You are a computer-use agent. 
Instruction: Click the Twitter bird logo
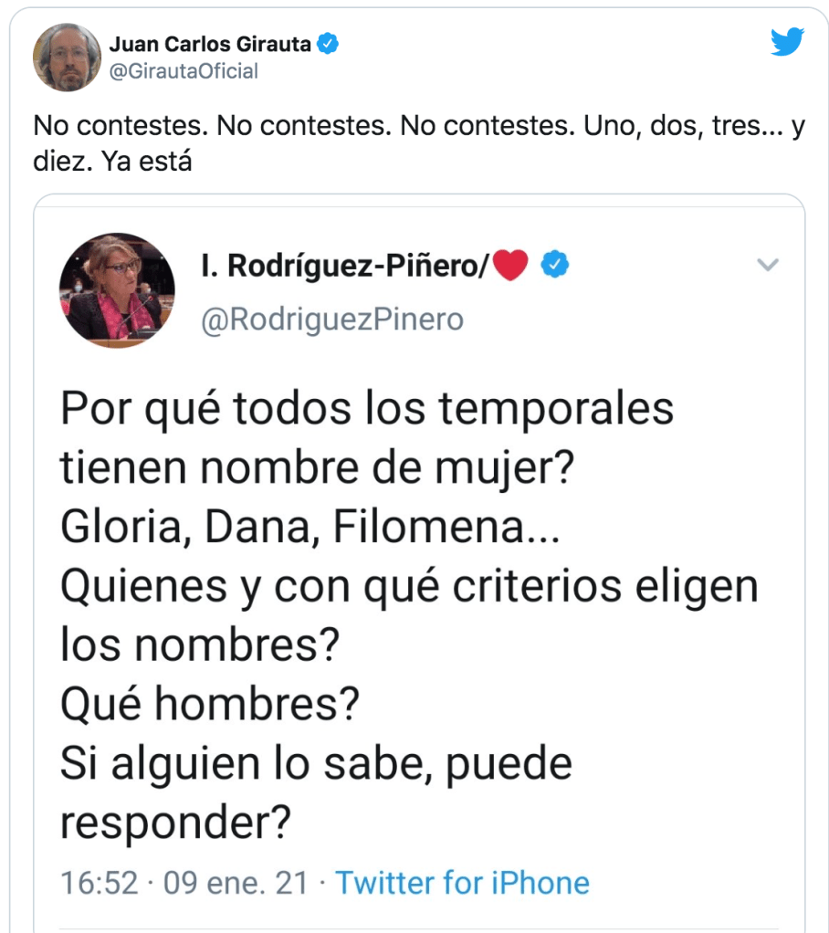tap(786, 42)
